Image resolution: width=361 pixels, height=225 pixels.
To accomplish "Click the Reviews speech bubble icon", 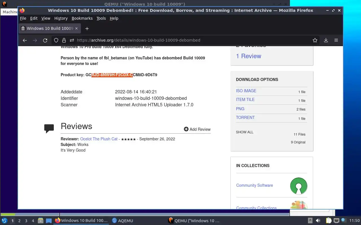I will point(49,129).
